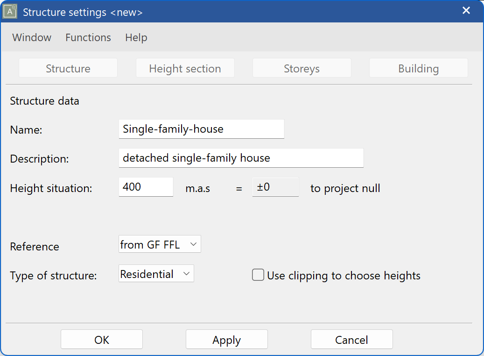Select the Description text field
This screenshot has height=356, width=484.
point(241,158)
